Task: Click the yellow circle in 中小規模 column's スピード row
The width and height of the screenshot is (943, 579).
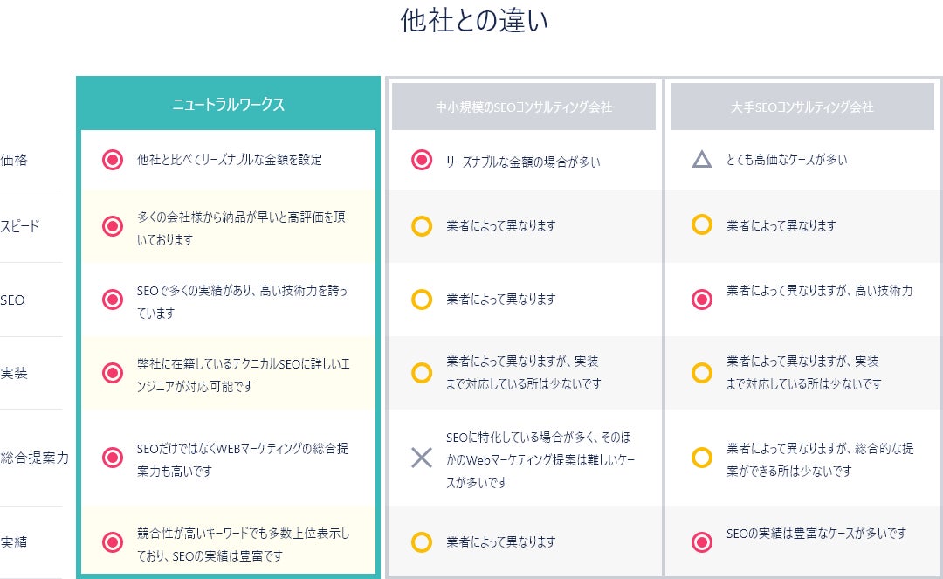Action: pos(422,226)
